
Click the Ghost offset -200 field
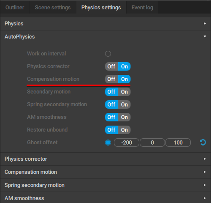pyautogui.click(x=127, y=143)
